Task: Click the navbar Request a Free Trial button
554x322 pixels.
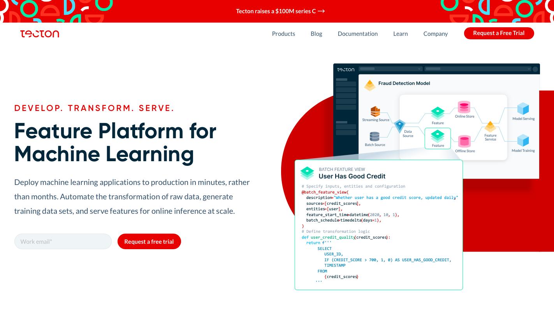Action: 499,33
